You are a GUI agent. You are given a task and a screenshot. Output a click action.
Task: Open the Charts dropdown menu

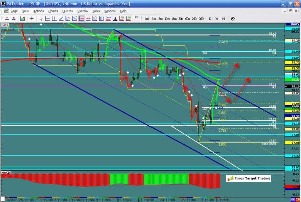pos(53,11)
